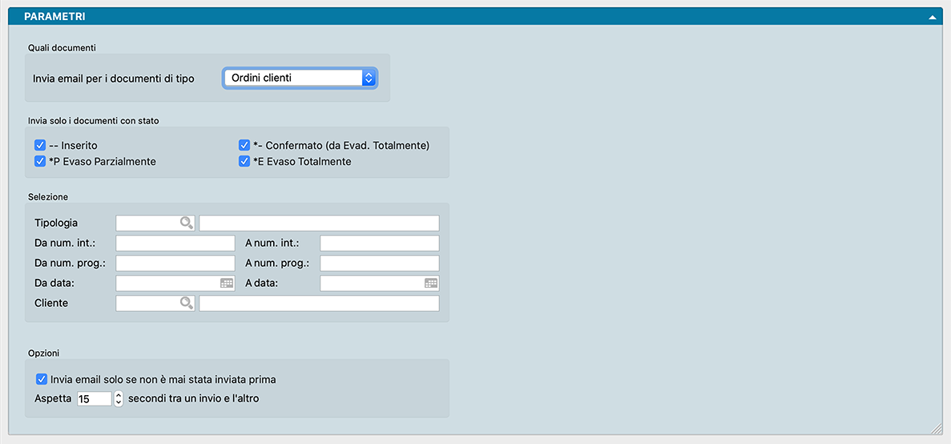Image resolution: width=951 pixels, height=444 pixels.
Task: Open the A data calendar picker
Action: (431, 283)
